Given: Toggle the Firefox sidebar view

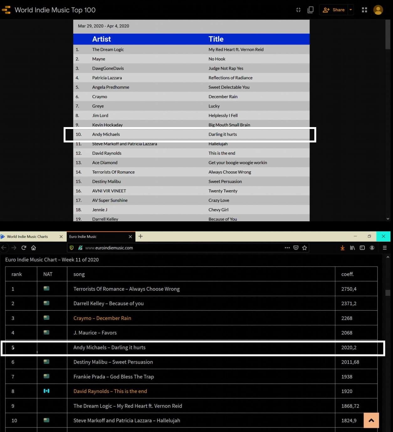Looking at the screenshot, I should (x=362, y=248).
